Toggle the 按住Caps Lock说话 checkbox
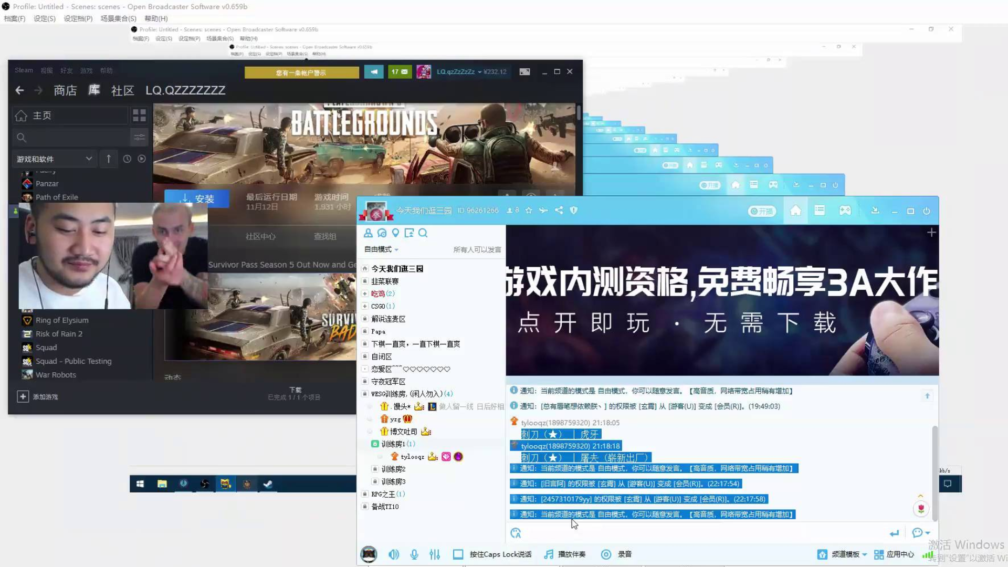 pos(458,554)
